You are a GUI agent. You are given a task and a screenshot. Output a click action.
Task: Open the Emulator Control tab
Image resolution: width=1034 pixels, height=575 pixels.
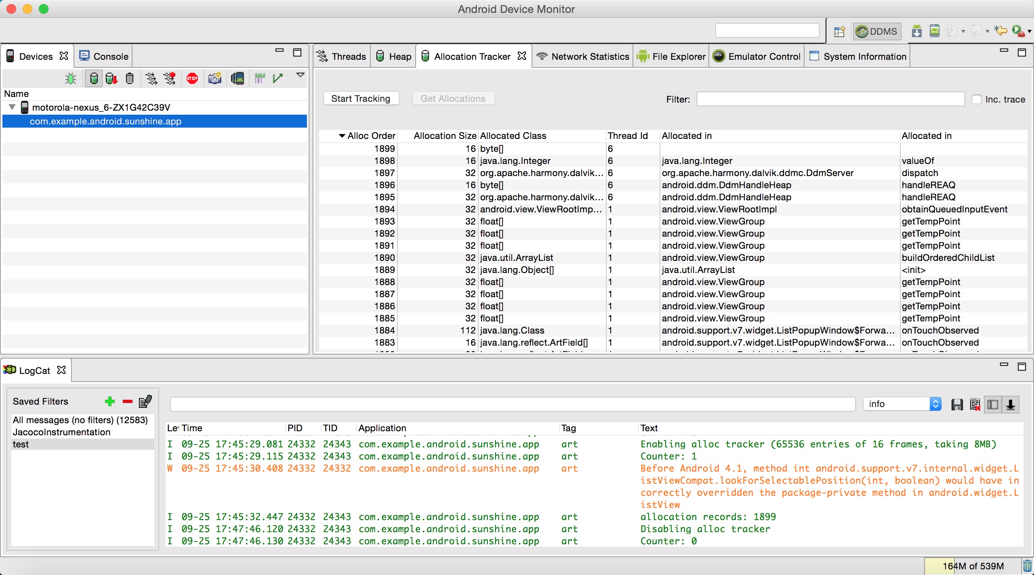click(x=757, y=57)
